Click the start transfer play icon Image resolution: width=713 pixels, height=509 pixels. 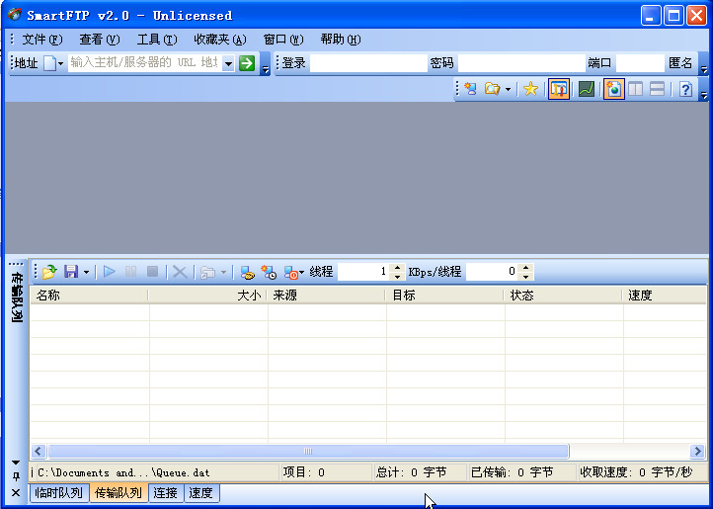pos(110,272)
